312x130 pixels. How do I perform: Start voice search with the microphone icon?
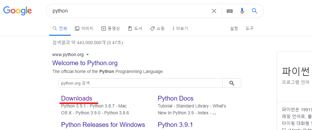[x=242, y=11]
